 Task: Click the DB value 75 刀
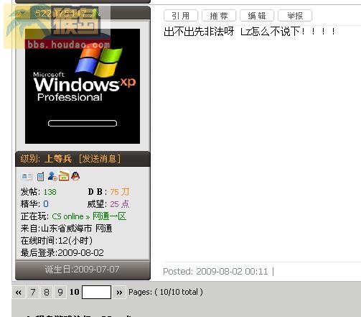[x=120, y=192]
